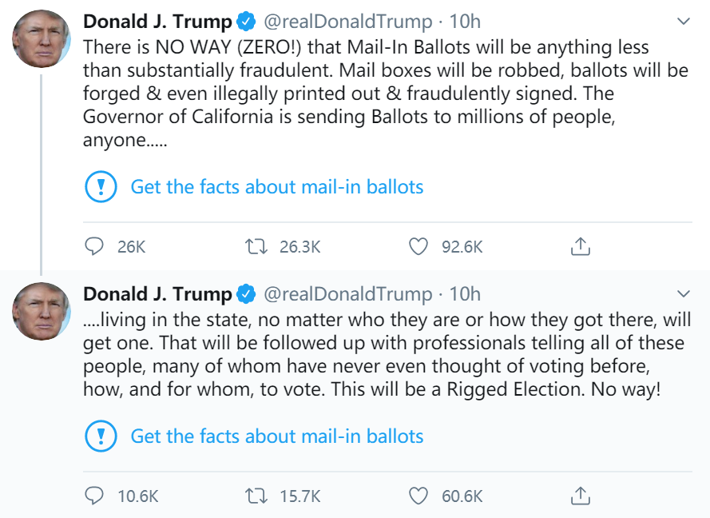710x518 pixels.
Task: Like the first tweet with 92.6K likes
Action: click(418, 246)
